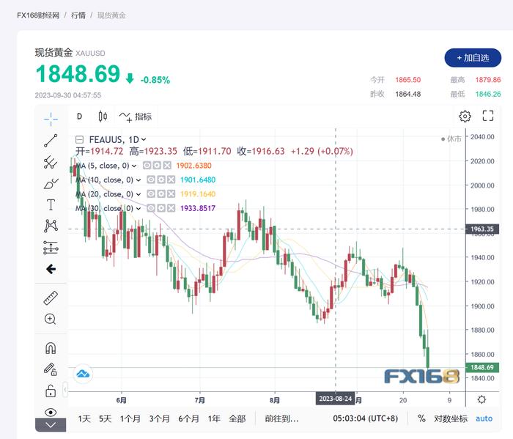Viewport: 513px width, 439px height.
Task: Select the 3个月 time range
Action: pos(159,418)
